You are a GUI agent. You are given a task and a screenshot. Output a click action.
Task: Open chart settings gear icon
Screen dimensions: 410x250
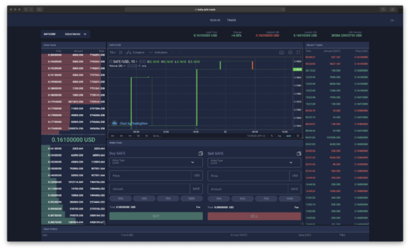pyautogui.click(x=290, y=53)
